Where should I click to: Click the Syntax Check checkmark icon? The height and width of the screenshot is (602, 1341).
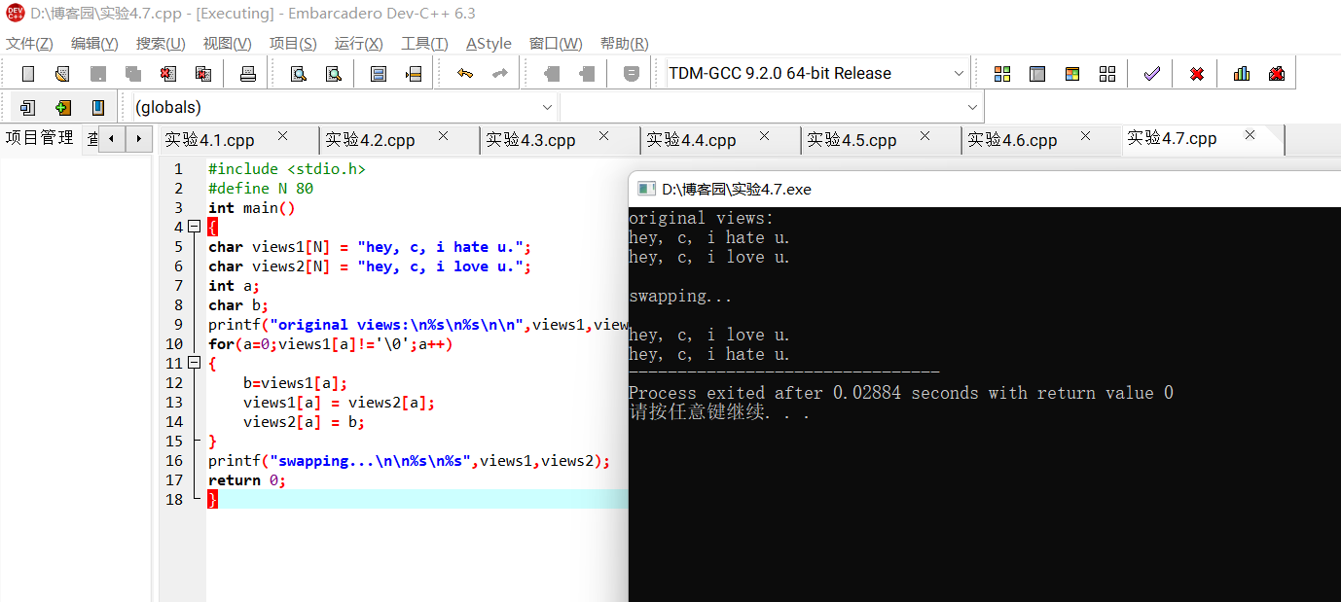1152,74
